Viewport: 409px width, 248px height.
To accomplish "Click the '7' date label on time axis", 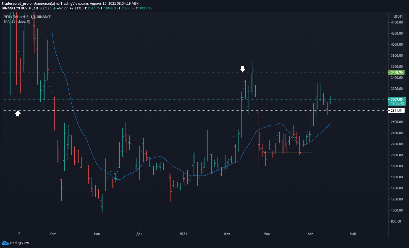I will click(x=19, y=234).
